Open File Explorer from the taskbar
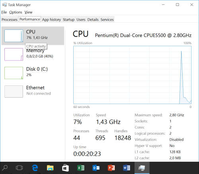 [50, 168]
